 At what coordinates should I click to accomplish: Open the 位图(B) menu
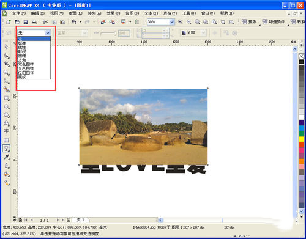point(132,13)
